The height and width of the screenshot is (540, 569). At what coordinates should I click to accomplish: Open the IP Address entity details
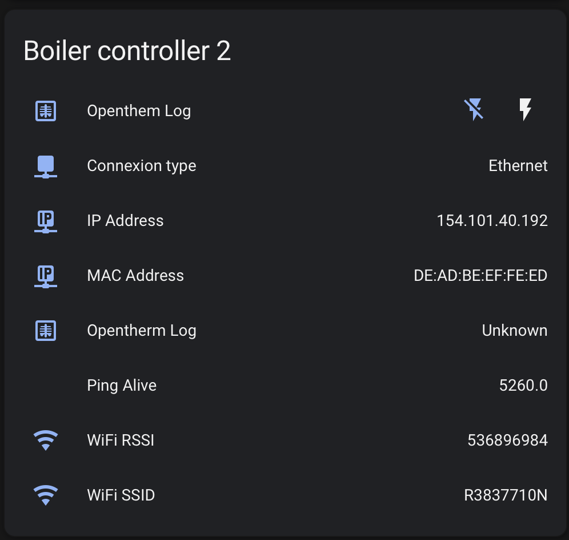pyautogui.click(x=125, y=221)
